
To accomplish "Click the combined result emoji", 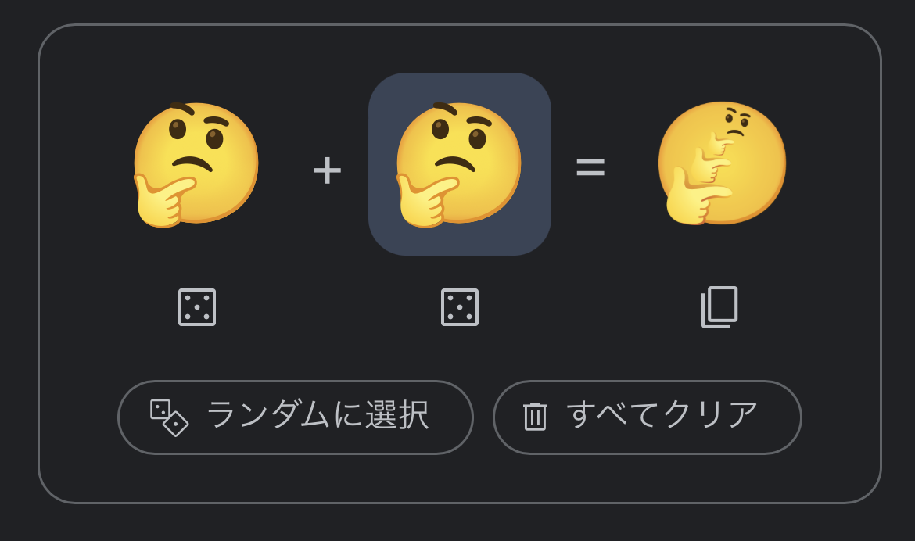I will [x=722, y=163].
